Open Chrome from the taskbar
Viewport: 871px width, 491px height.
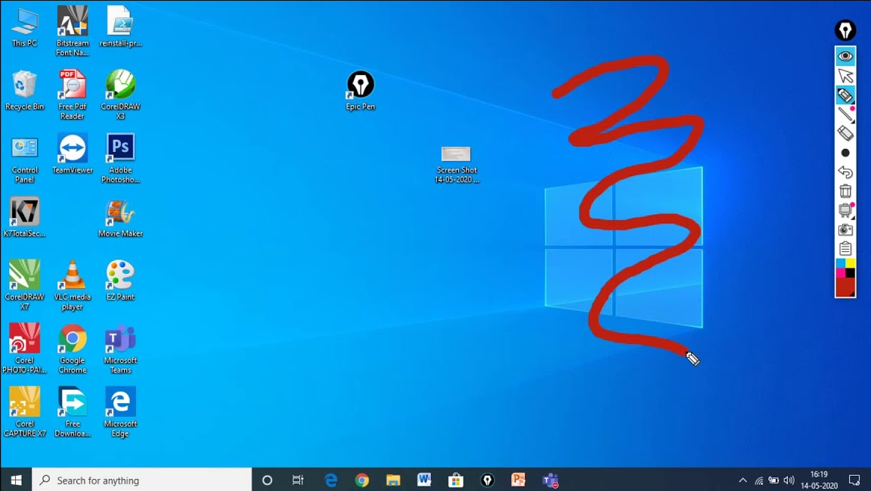point(362,480)
